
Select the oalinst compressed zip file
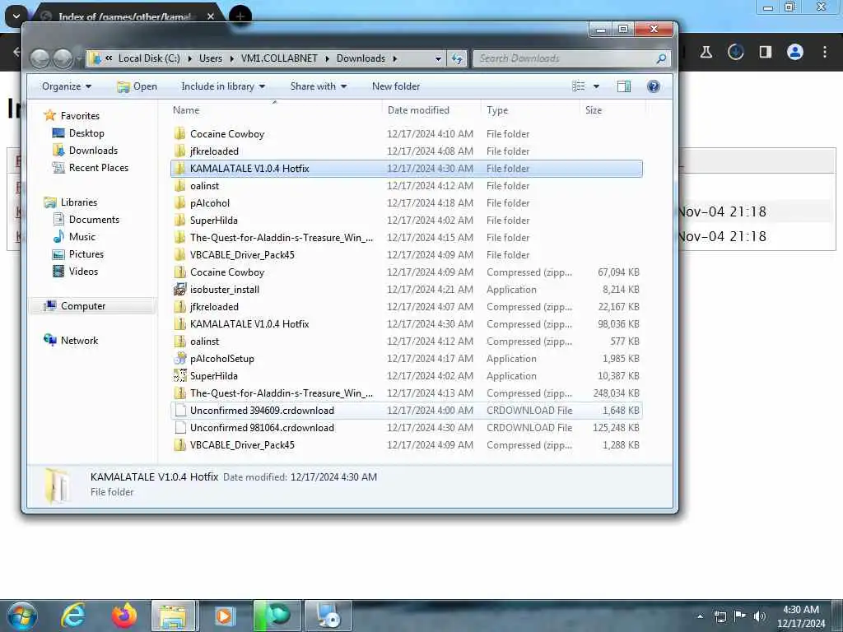coord(407,342)
